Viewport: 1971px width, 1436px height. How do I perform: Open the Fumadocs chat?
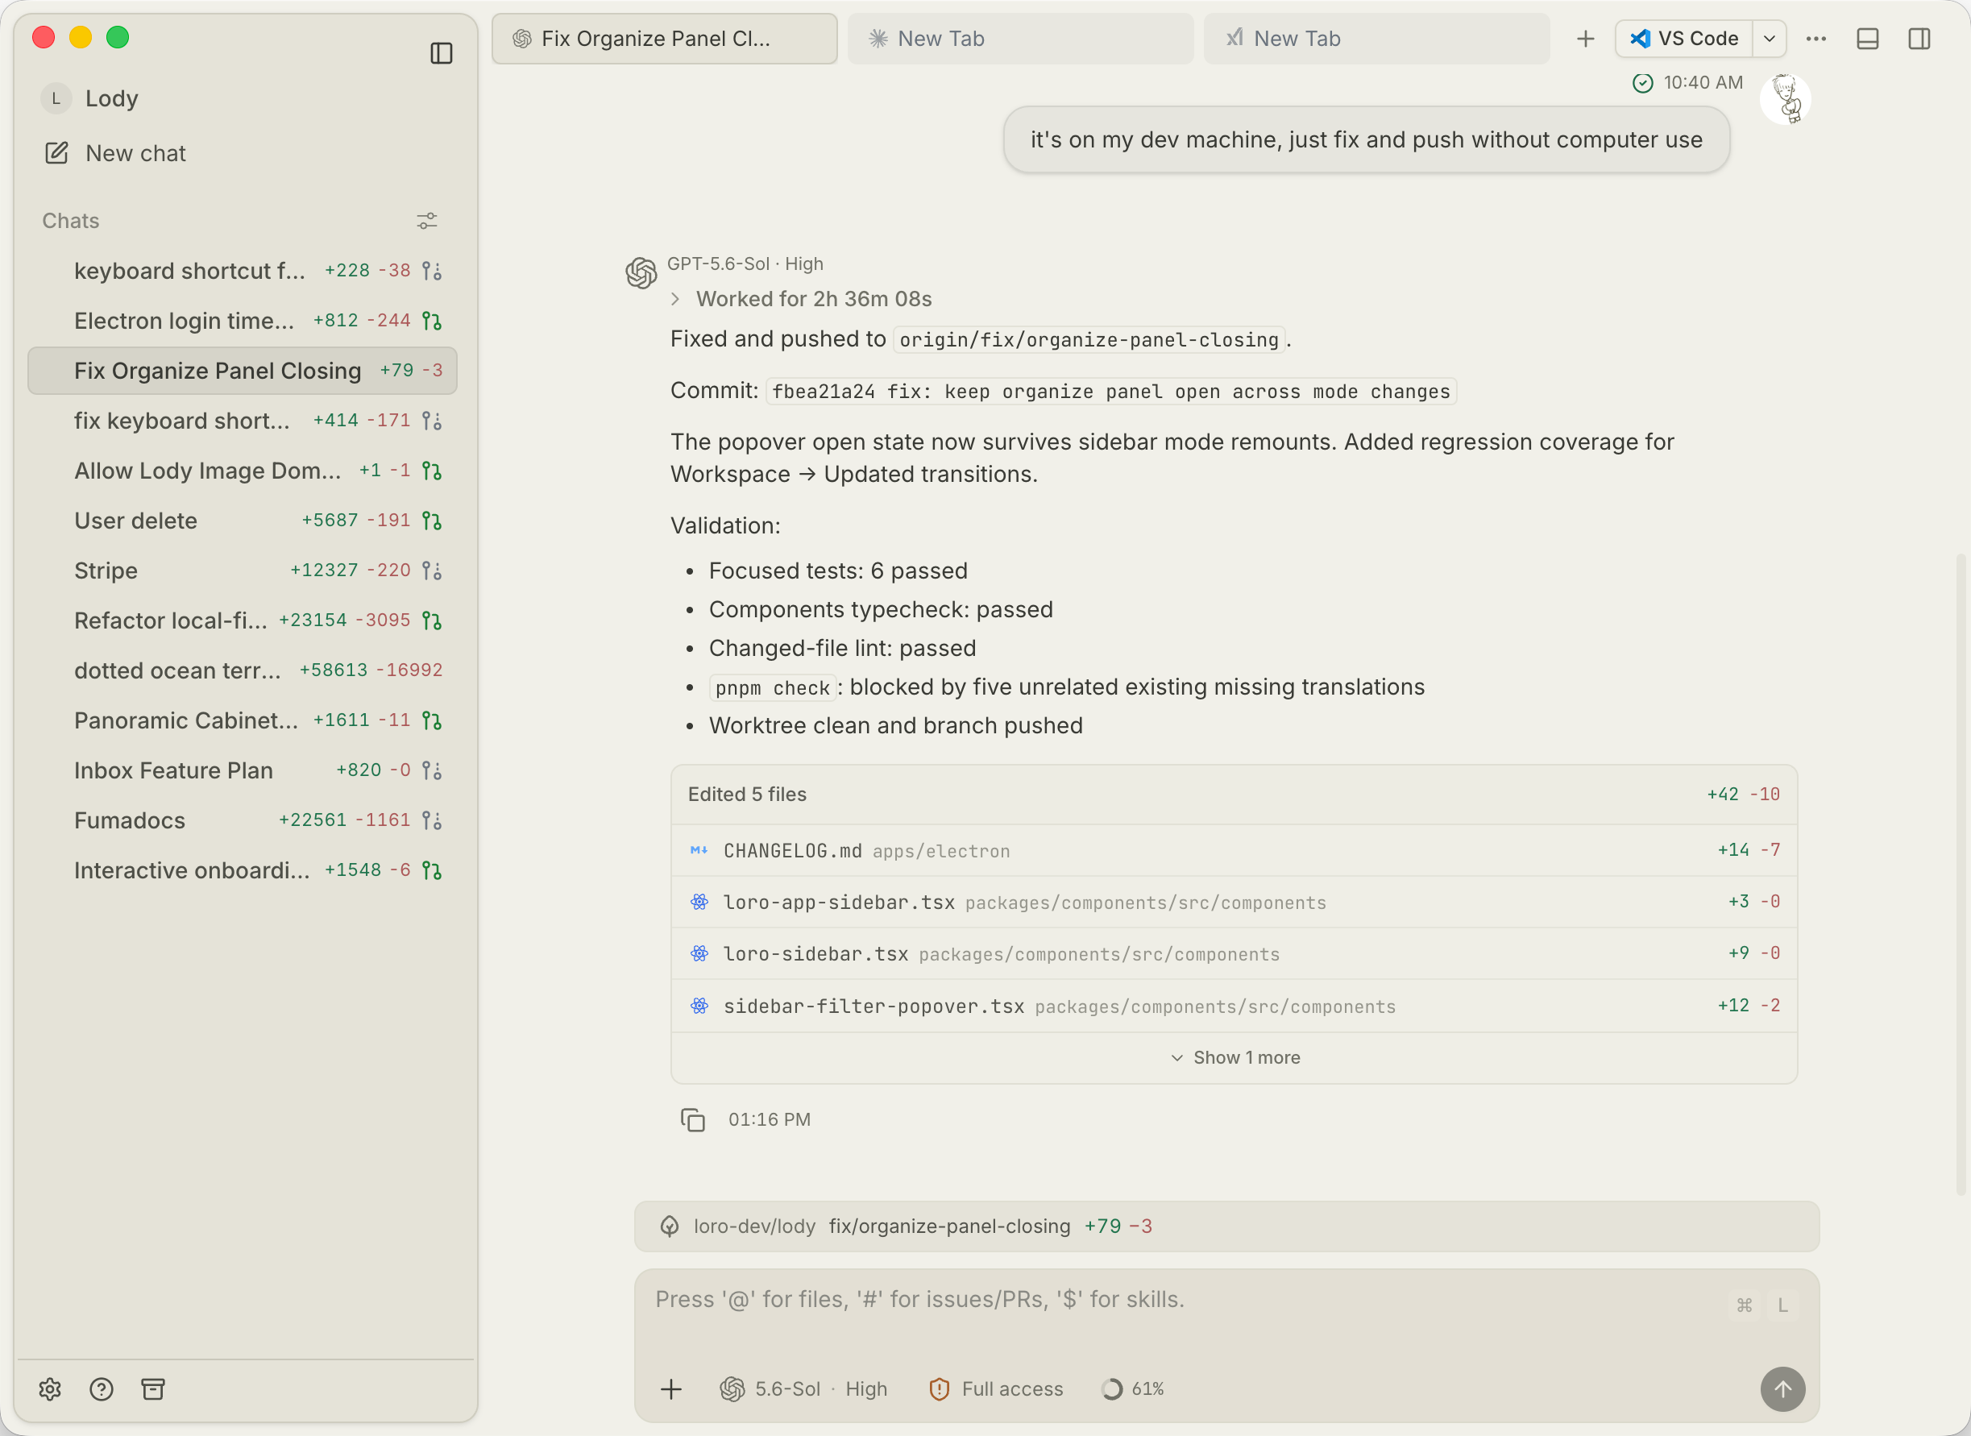coord(243,820)
